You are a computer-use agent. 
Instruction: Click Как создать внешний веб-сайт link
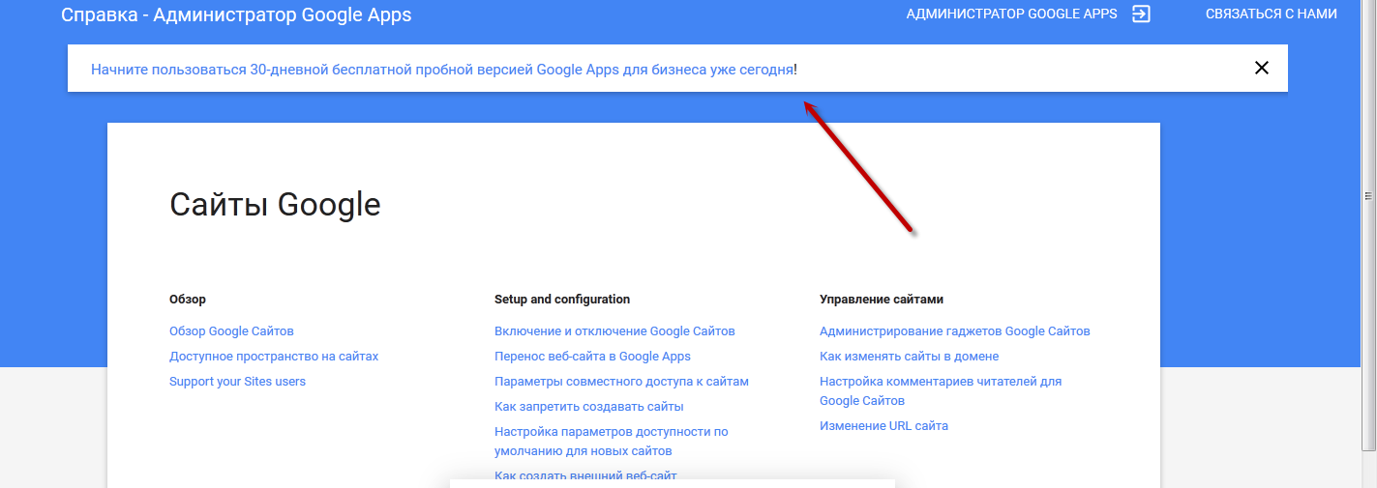coord(584,474)
